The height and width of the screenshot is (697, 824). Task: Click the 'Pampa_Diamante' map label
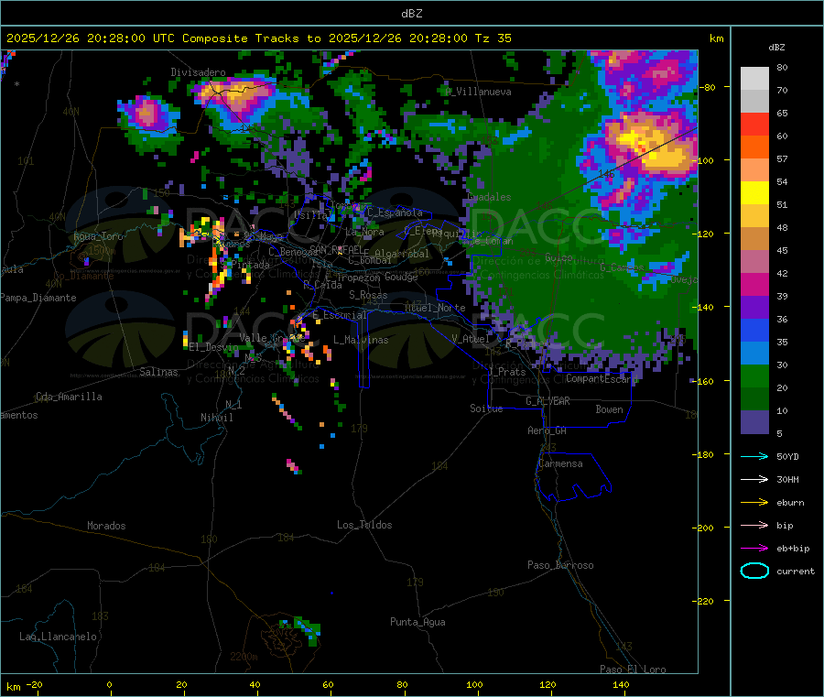[38, 298]
